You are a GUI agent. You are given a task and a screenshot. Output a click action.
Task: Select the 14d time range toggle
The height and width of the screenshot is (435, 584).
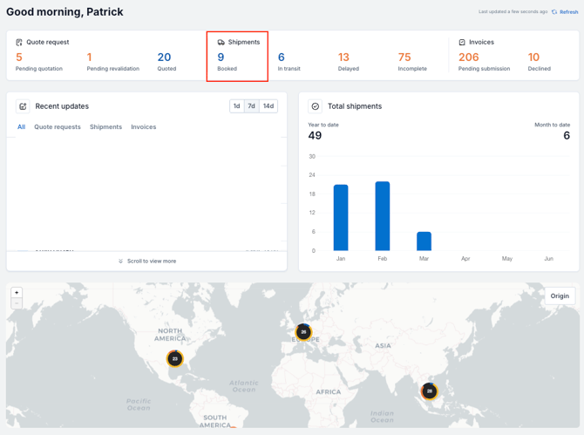click(268, 106)
